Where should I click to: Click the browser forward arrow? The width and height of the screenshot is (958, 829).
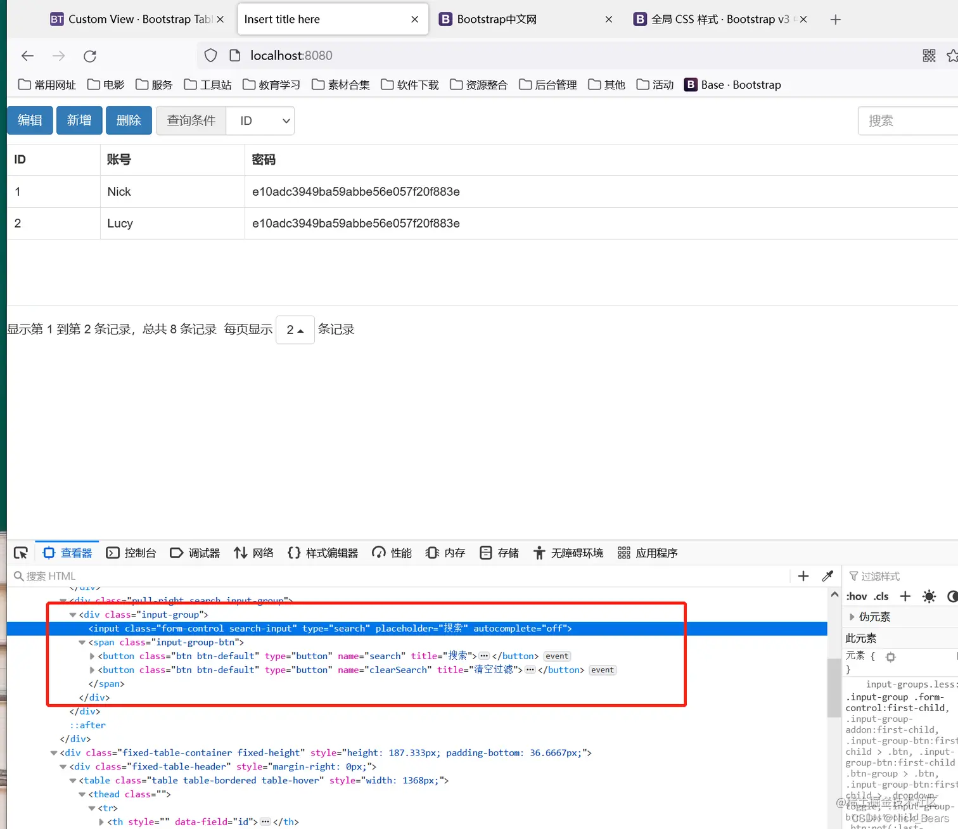tap(59, 56)
